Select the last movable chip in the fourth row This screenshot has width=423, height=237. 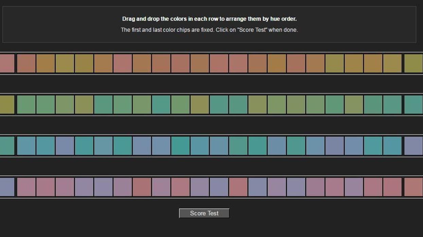pyautogui.click(x=392, y=187)
